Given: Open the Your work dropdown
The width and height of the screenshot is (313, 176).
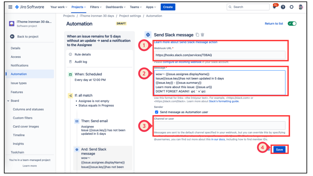Looking at the screenshot, I should 59,7.
